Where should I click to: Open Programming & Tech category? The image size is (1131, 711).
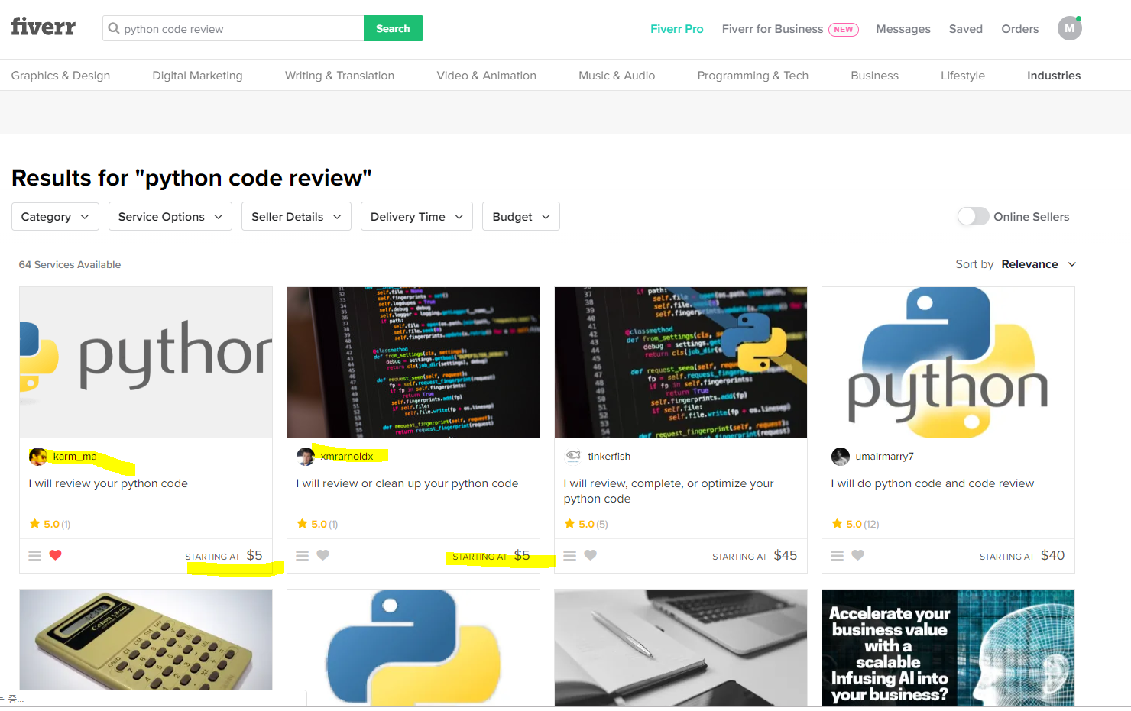point(753,76)
